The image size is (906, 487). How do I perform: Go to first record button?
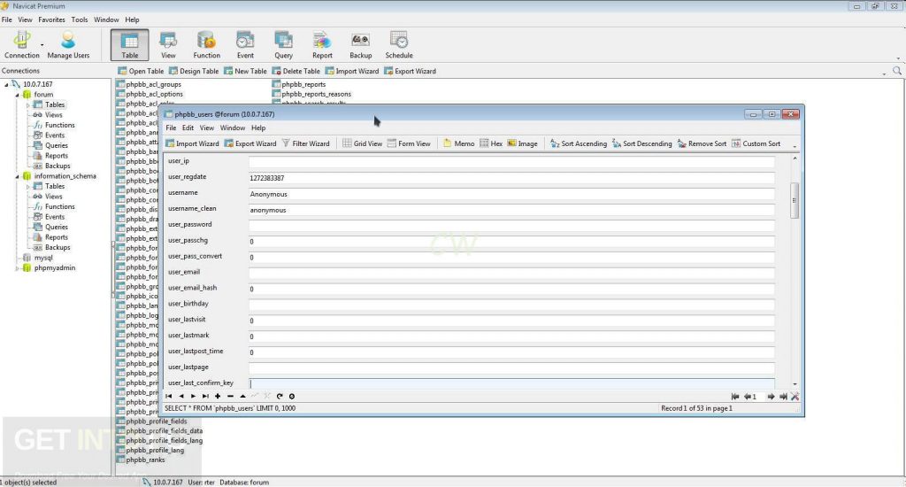coord(169,396)
